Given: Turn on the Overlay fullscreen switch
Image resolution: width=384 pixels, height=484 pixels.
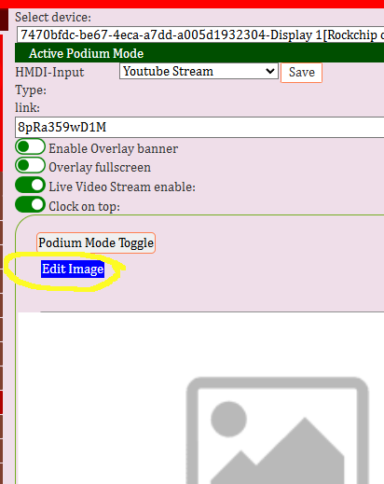Looking at the screenshot, I should click(x=30, y=165).
